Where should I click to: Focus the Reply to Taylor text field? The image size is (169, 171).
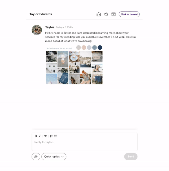(84, 144)
